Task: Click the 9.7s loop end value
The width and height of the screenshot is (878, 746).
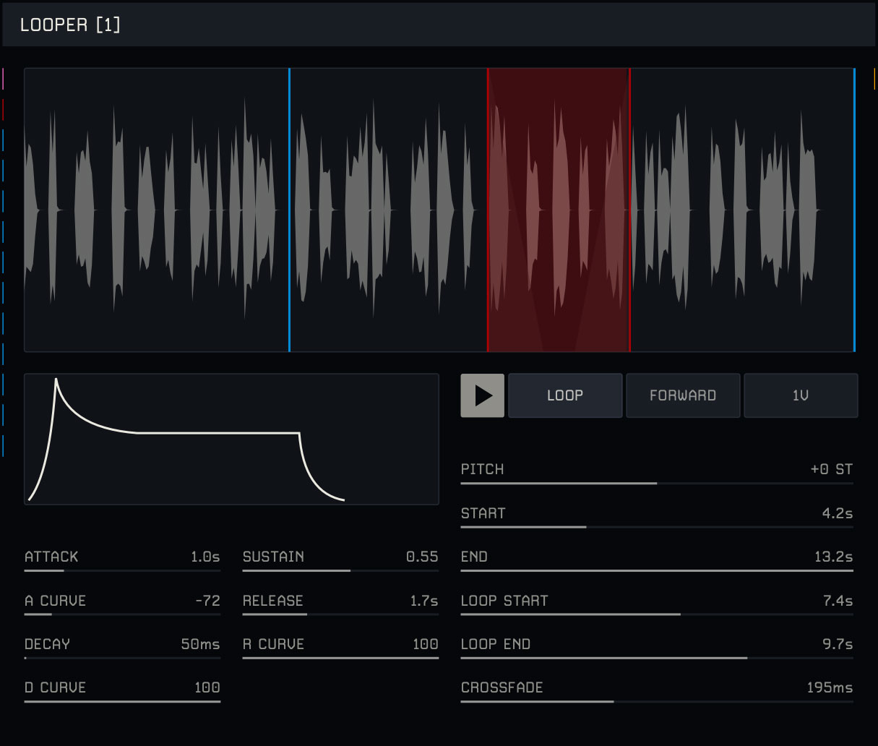Action: pos(838,644)
